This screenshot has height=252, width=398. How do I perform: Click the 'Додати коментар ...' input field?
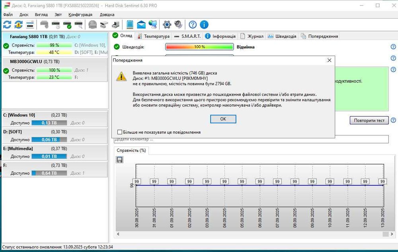pyautogui.click(x=251, y=140)
